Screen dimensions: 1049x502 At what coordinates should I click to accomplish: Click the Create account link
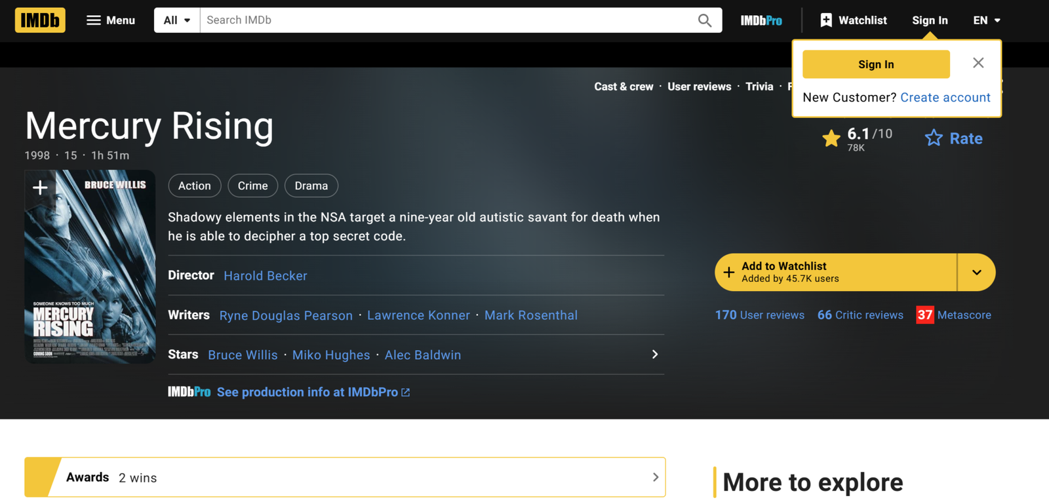[x=945, y=98]
